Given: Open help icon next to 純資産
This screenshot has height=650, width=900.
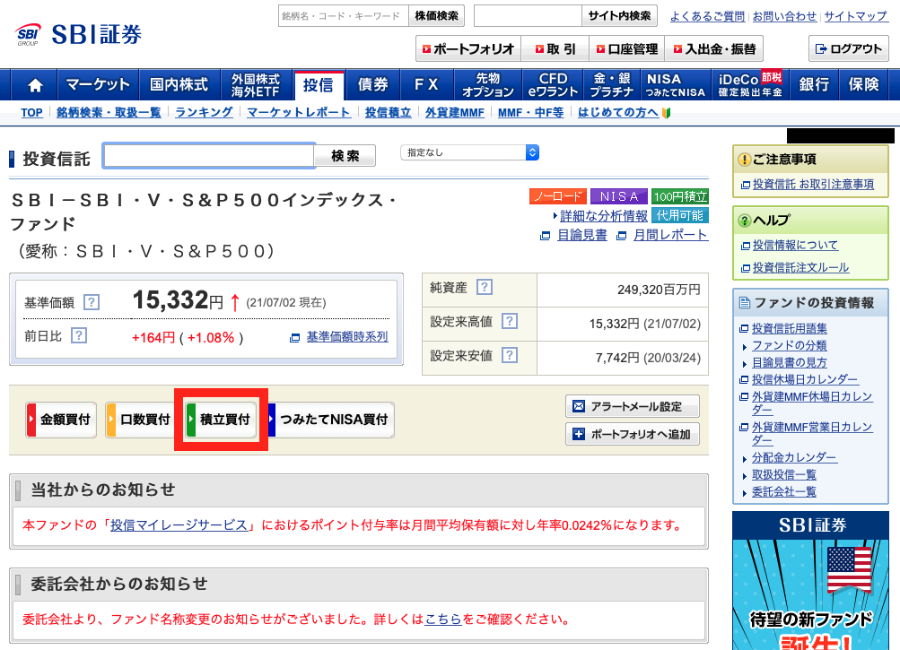Looking at the screenshot, I should (485, 287).
